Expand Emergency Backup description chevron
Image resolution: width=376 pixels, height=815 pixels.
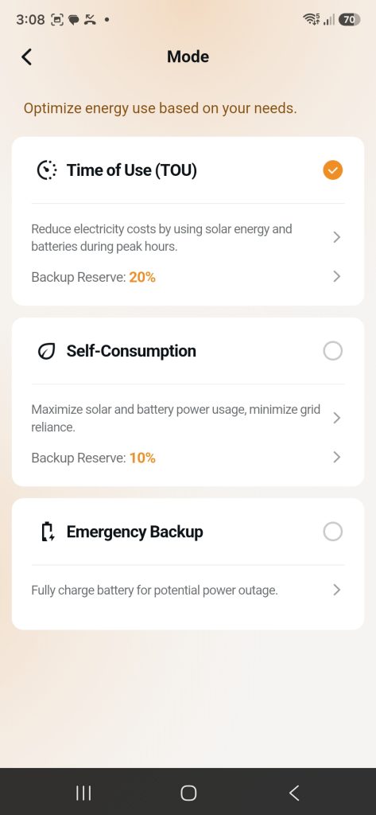336,590
